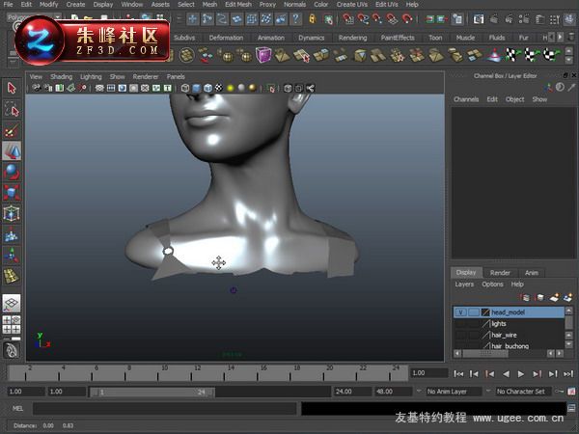Switch to four view layout
The height and width of the screenshot is (434, 579).
[x=12, y=325]
